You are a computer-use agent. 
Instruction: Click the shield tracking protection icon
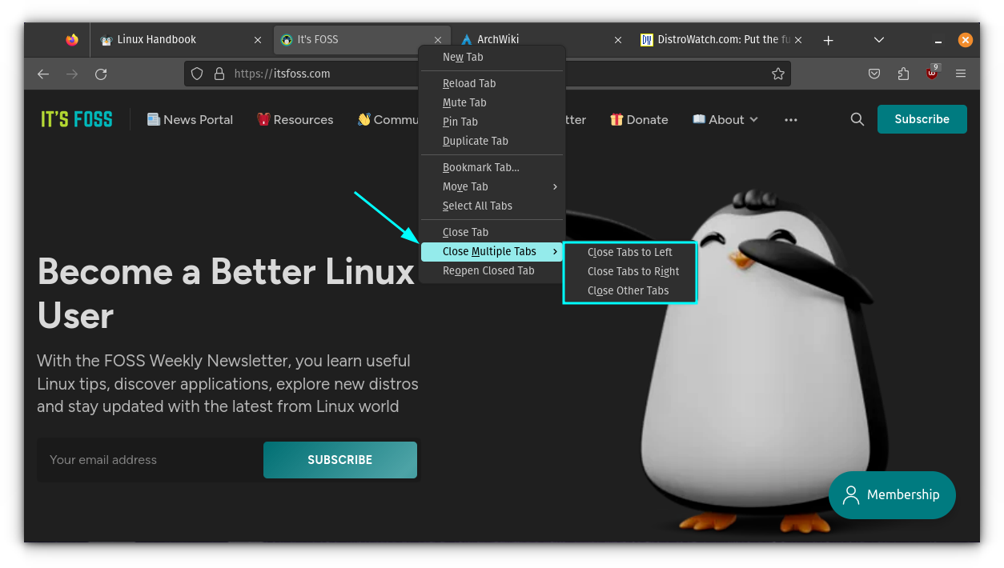pos(197,73)
